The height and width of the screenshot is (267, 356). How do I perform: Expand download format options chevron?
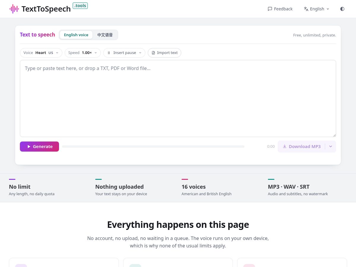(x=330, y=147)
